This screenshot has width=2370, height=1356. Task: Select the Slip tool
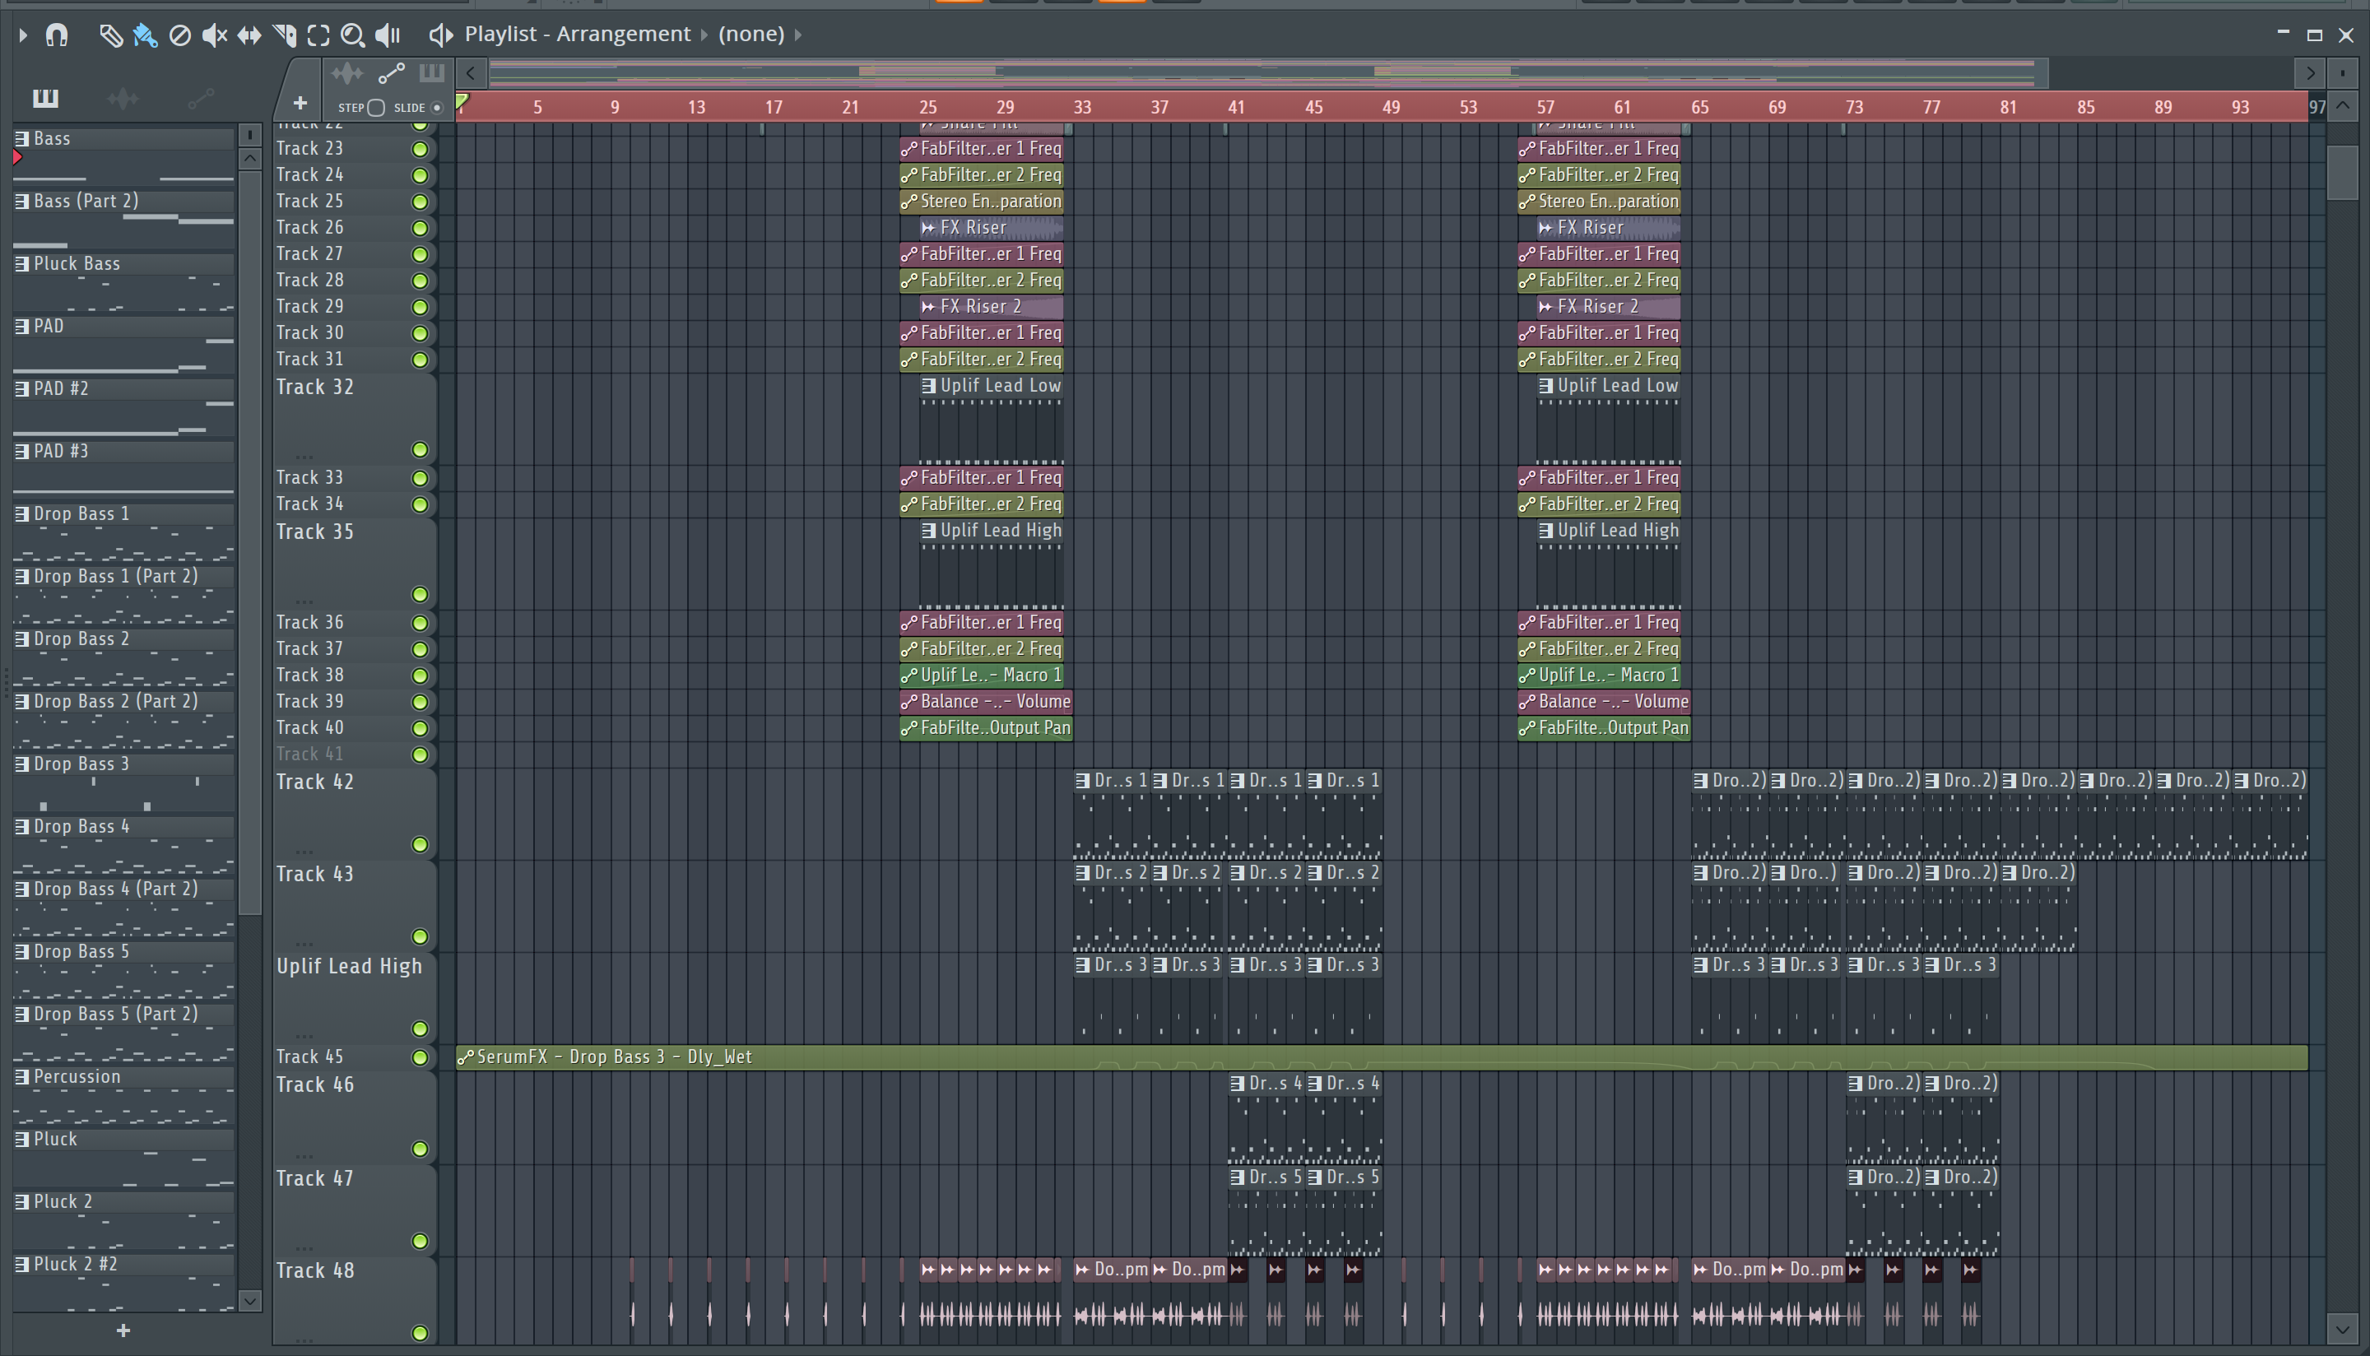pos(249,35)
